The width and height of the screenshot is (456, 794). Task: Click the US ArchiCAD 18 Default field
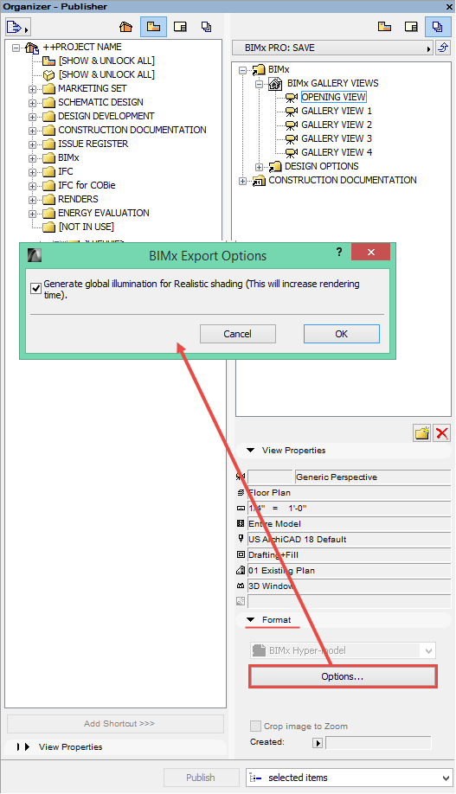point(349,540)
